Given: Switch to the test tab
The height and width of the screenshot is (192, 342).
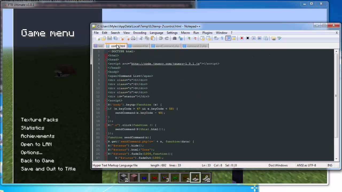Looking at the screenshot, I should [99, 46].
